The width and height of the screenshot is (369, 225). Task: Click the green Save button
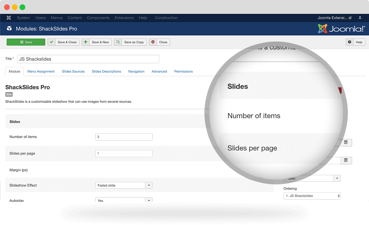(x=26, y=42)
